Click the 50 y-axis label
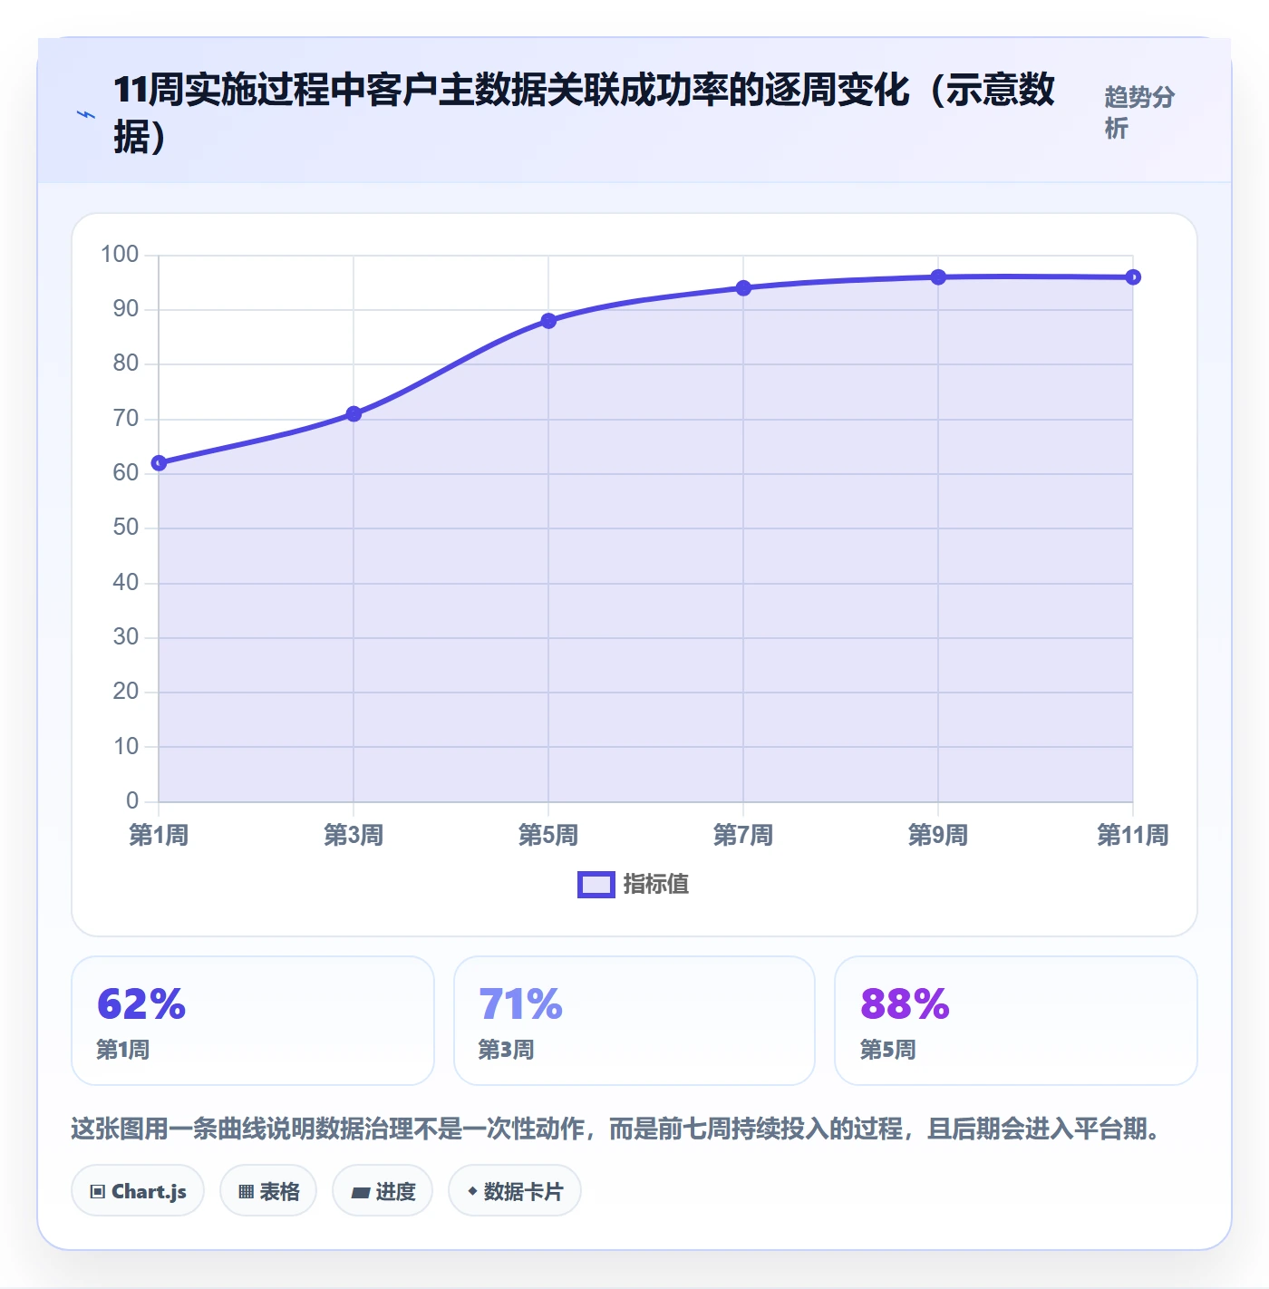This screenshot has width=1269, height=1289. pyautogui.click(x=126, y=528)
